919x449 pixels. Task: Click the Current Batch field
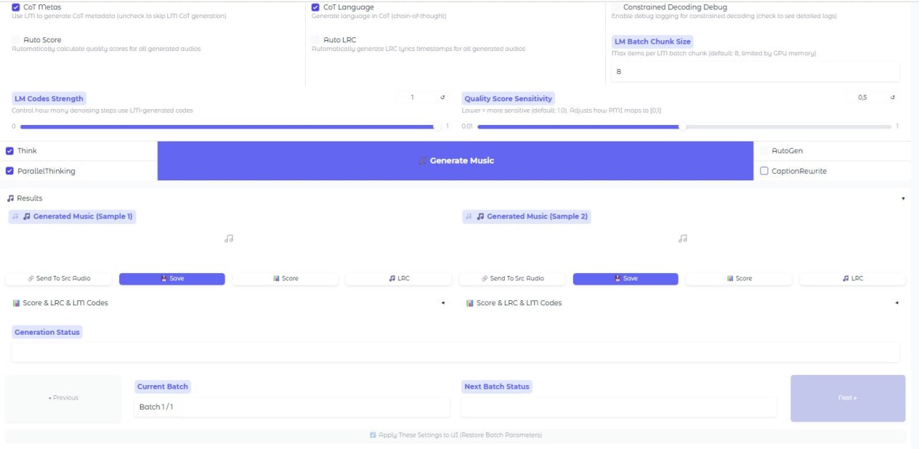tap(292, 407)
